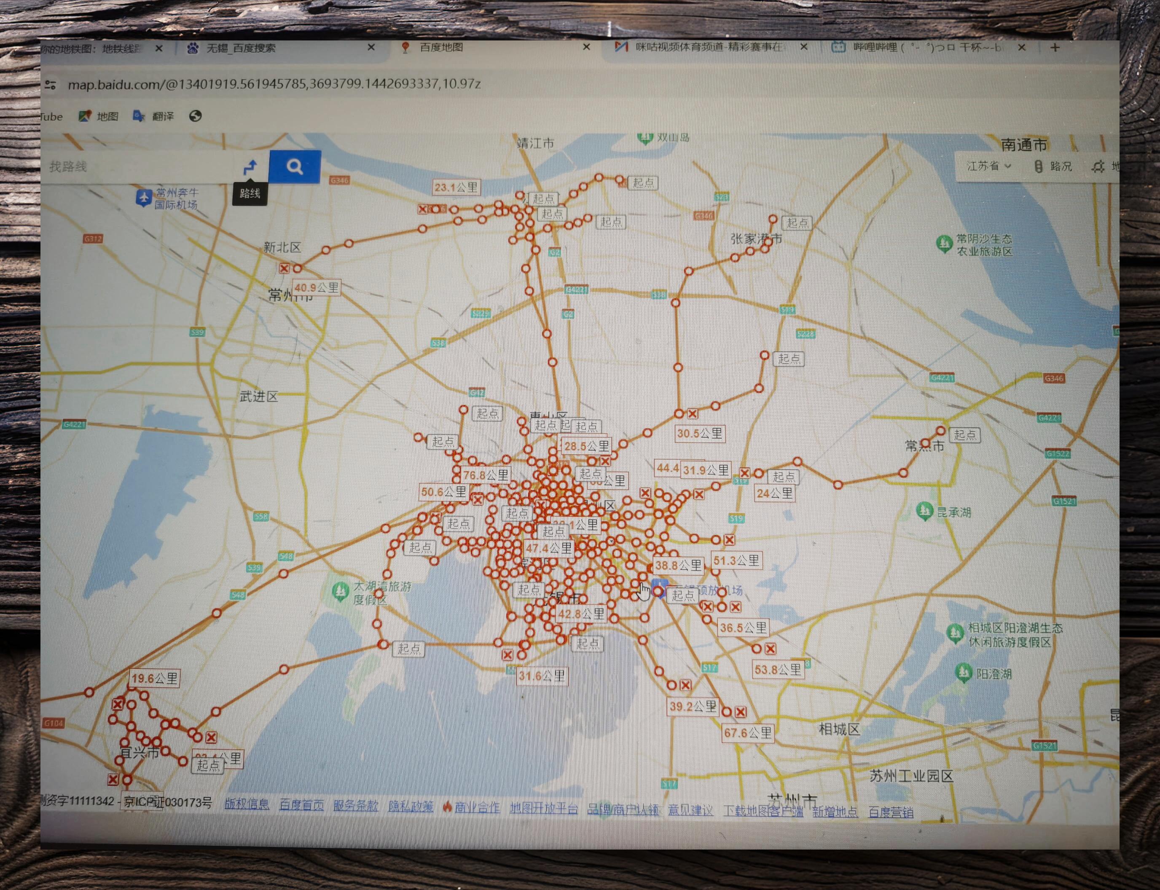Open the 下载地图客户端 footer link

[x=764, y=811]
